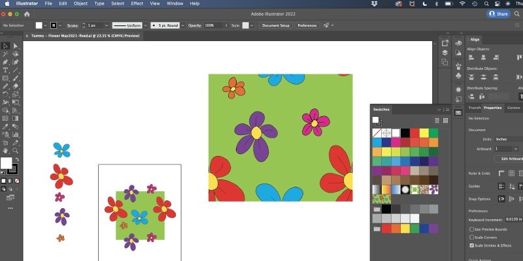Switch Swatches panel to list view
The height and width of the screenshot is (261, 523).
click(435, 120)
